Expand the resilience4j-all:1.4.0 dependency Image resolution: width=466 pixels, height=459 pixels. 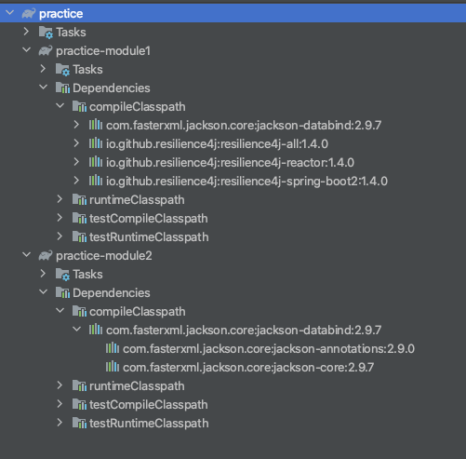coord(76,143)
